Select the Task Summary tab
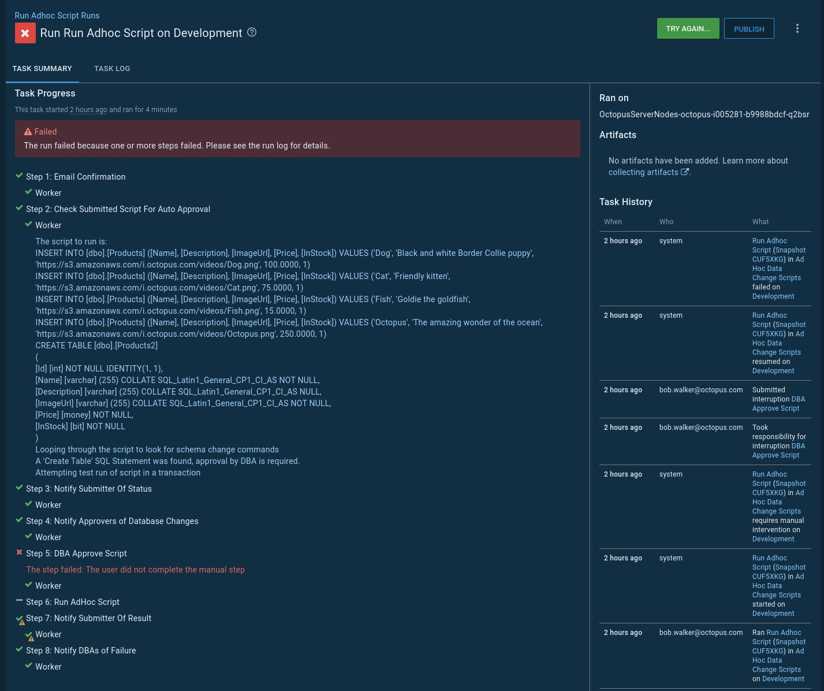 click(42, 69)
